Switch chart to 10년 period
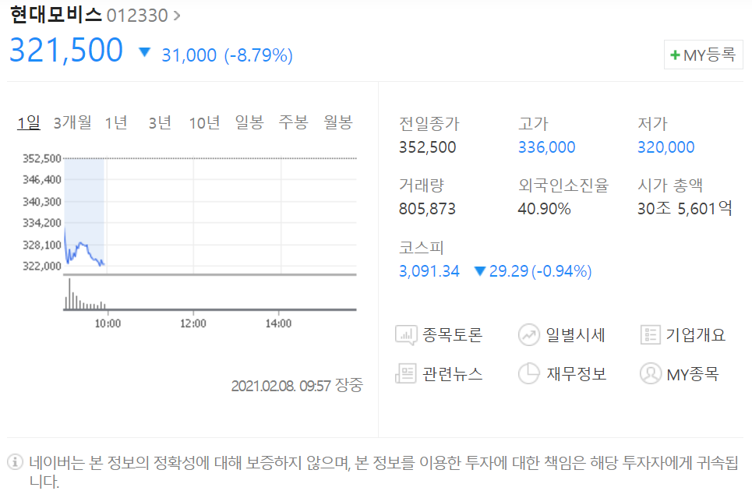 [204, 123]
